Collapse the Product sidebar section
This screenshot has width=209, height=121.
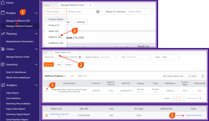[x=36, y=13]
